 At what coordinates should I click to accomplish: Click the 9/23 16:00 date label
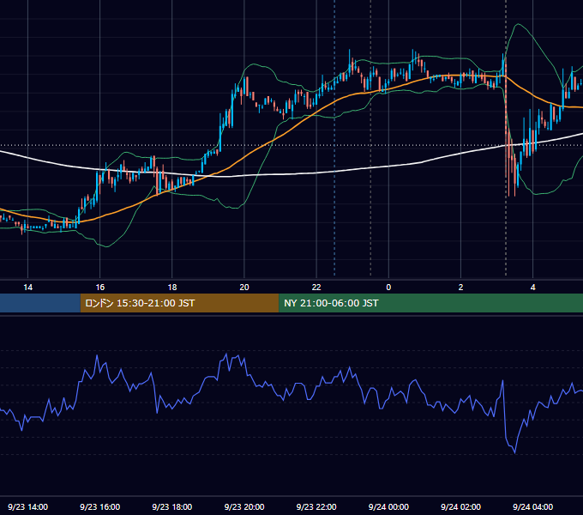100,506
